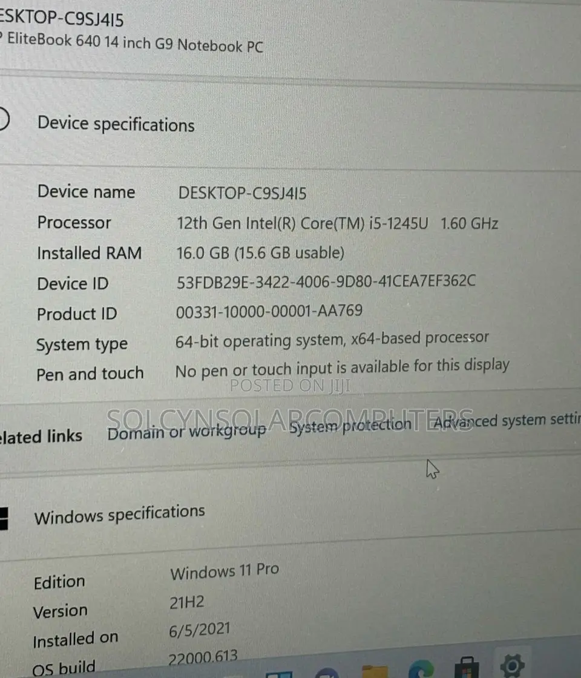The width and height of the screenshot is (581, 678).
Task: Click the Related links label
Action: (x=41, y=436)
